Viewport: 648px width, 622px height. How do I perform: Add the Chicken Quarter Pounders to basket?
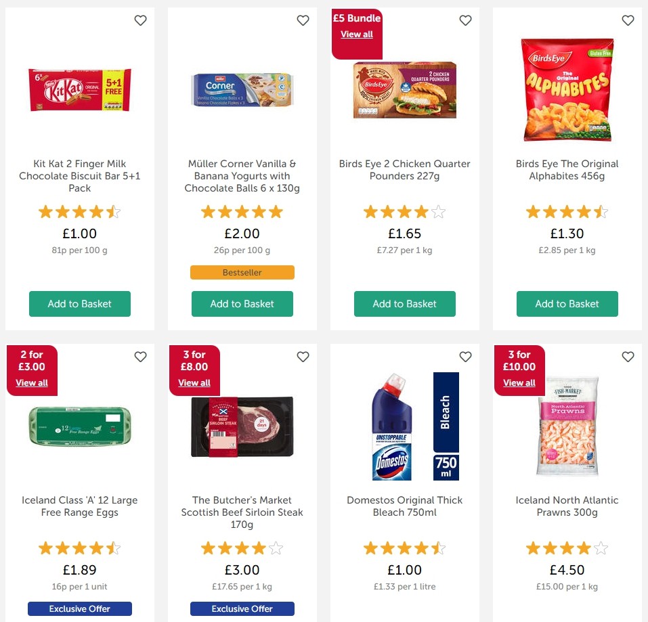tap(404, 304)
